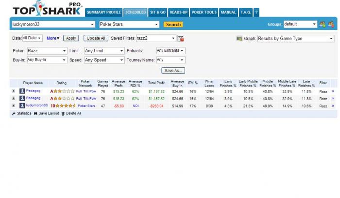Remove the second Pedagog row with X

click(333, 99)
